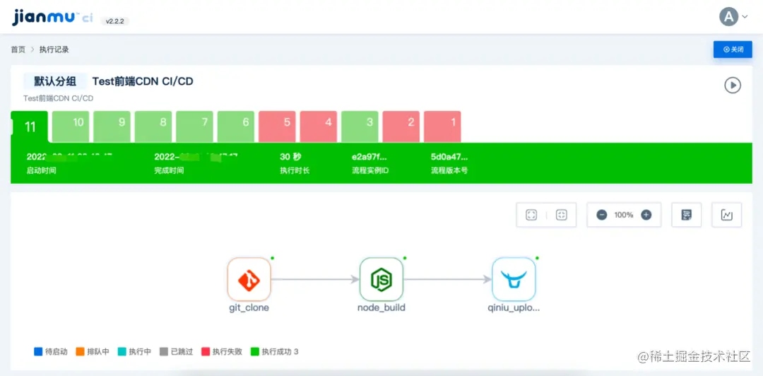
Task: Click the 执行成功 green legend swatch
Action: click(254, 352)
